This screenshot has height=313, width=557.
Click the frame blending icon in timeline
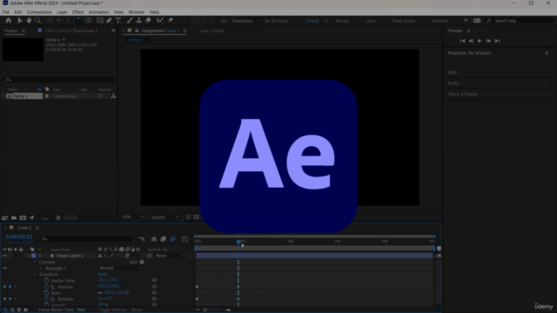coord(163,239)
